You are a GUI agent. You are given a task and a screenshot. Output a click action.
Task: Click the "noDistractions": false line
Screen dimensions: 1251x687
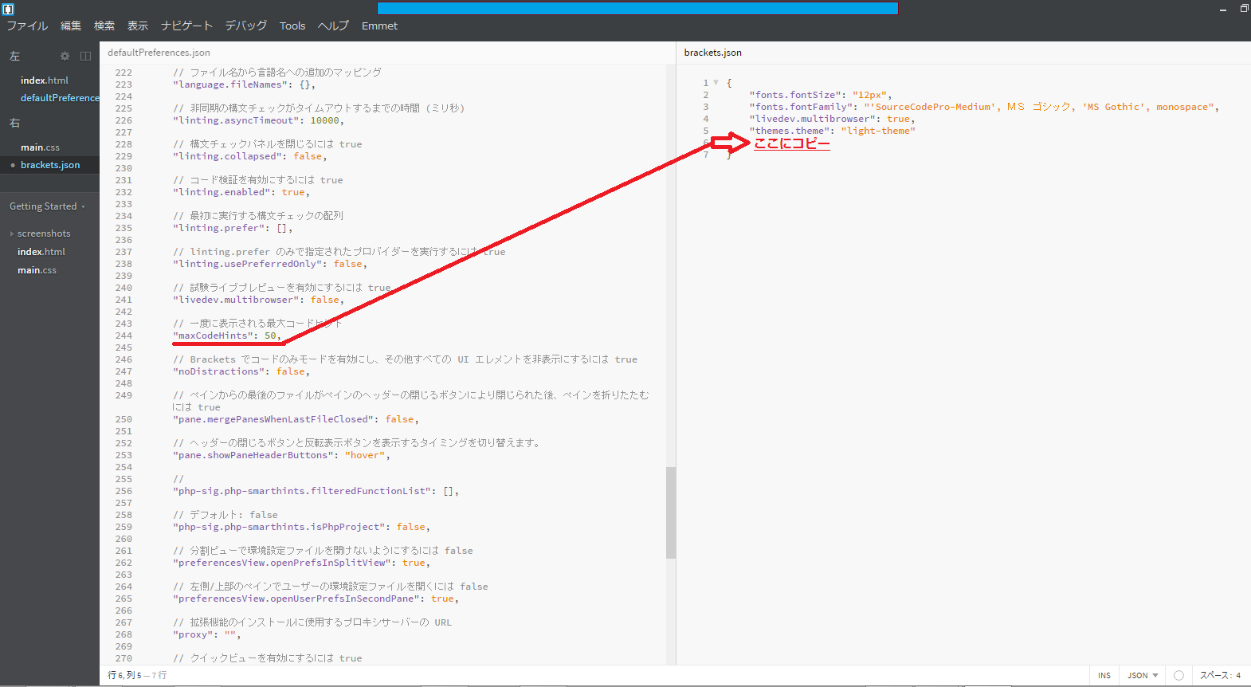(241, 371)
